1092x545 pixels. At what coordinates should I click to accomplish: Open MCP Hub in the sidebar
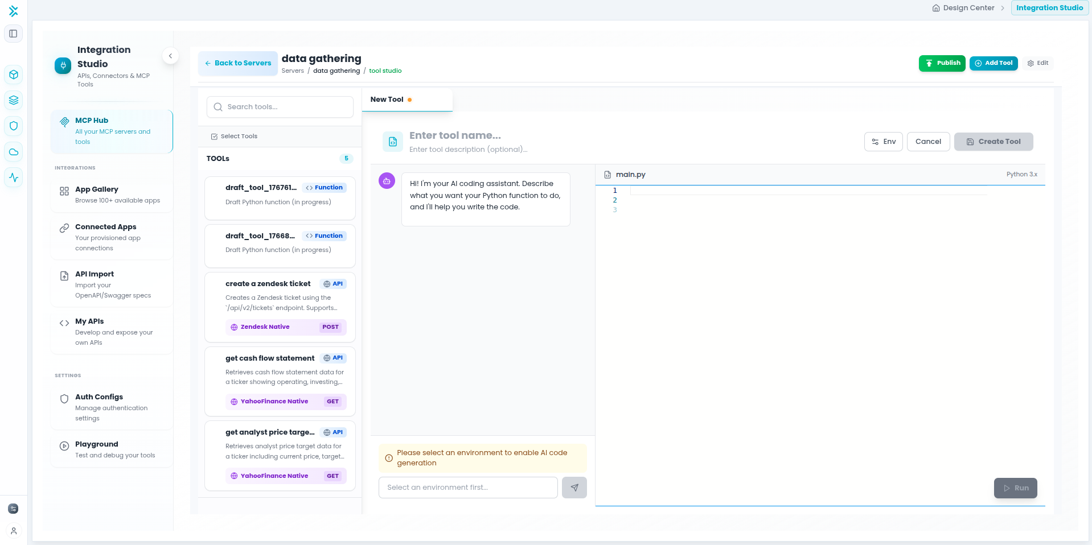(112, 131)
